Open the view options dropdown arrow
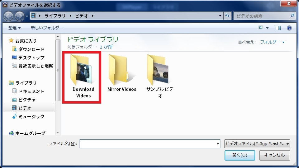This screenshot has height=168, width=299. (267, 28)
